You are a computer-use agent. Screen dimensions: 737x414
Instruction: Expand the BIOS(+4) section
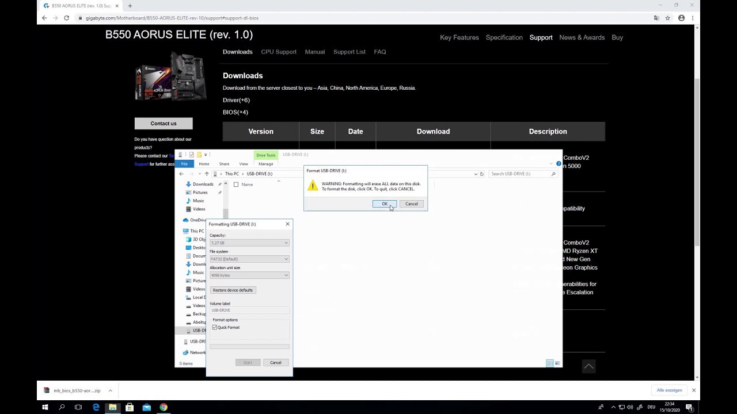(235, 112)
